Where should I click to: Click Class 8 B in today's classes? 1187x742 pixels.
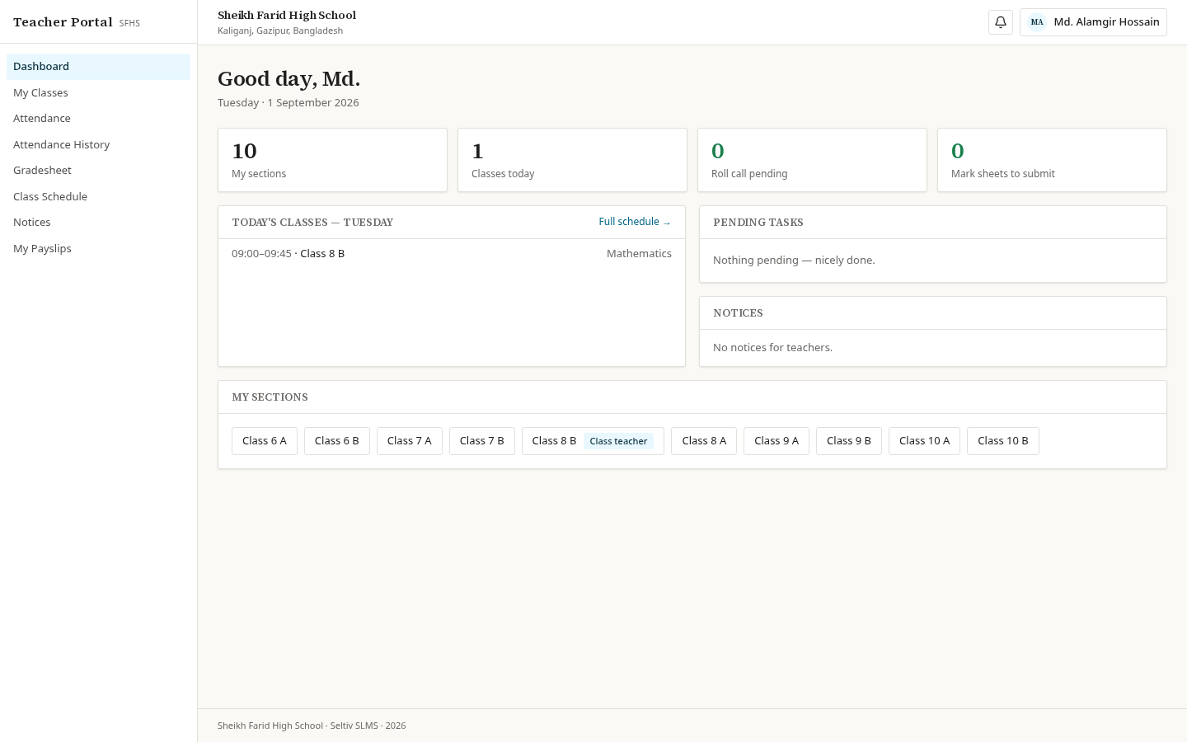pos(322,254)
